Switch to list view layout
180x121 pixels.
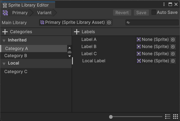[x=168, y=117]
